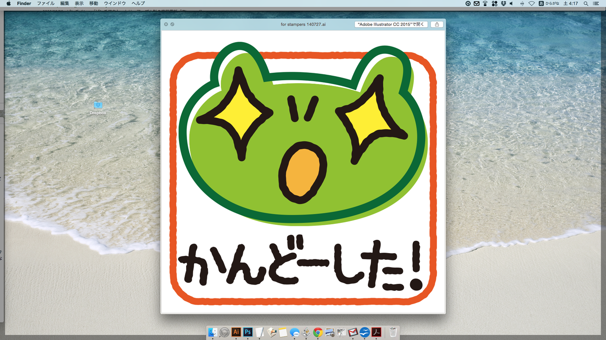Image resolution: width=606 pixels, height=340 pixels.
Task: Open Finder from the Dock
Action: point(213,332)
